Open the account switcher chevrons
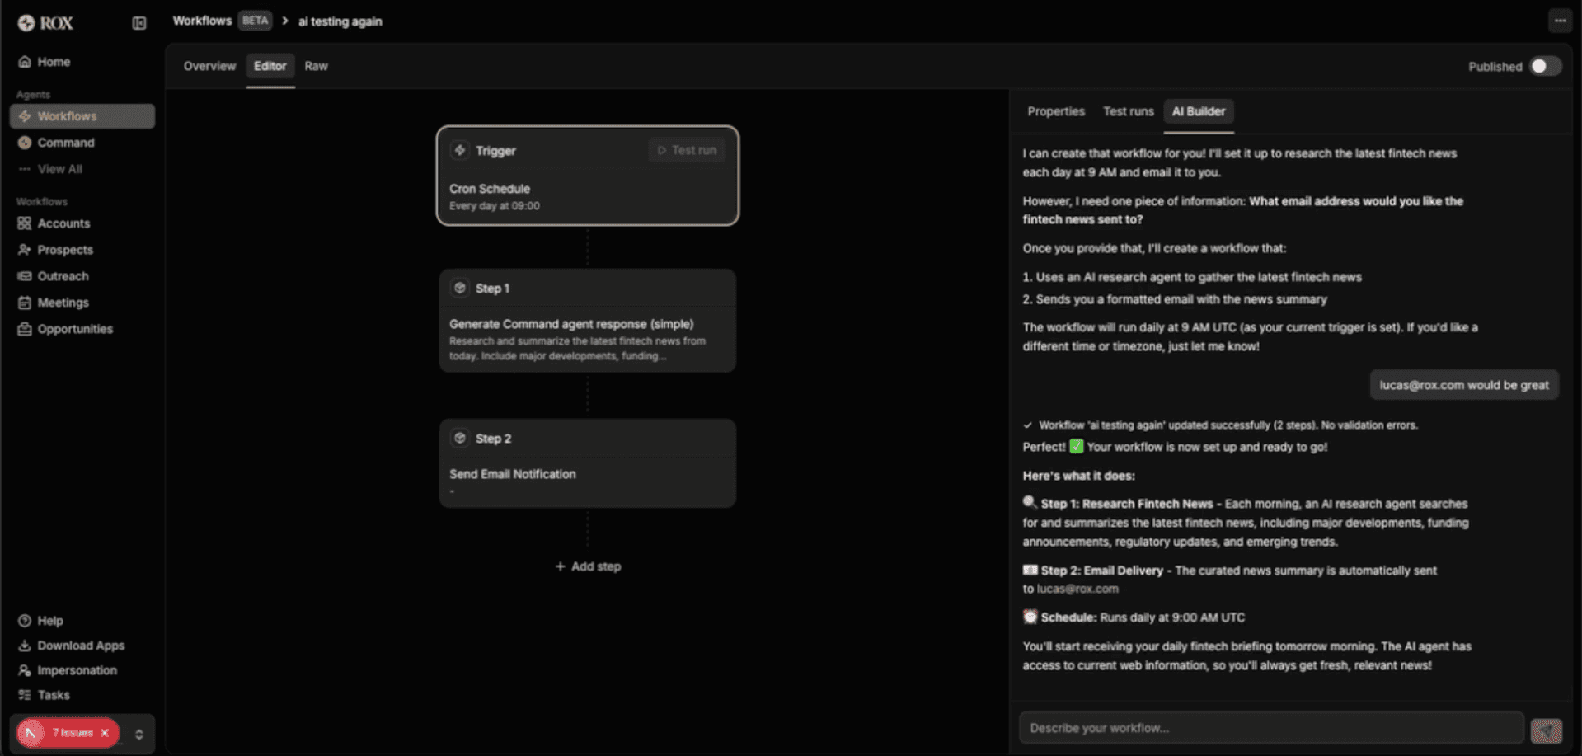The width and height of the screenshot is (1582, 756). tap(138, 733)
